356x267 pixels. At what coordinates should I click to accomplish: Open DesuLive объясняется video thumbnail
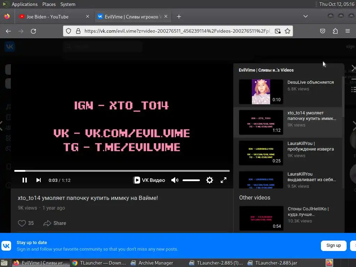261,92
